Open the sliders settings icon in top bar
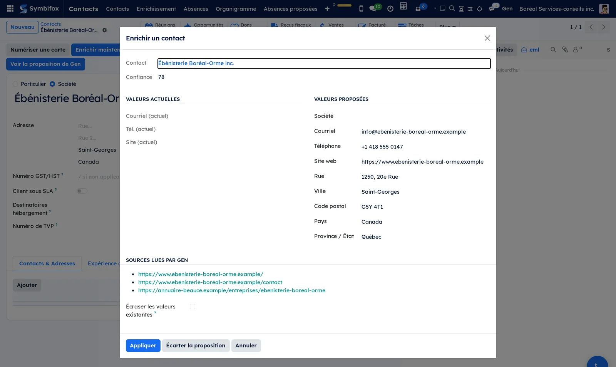The image size is (616, 367). coord(470,8)
